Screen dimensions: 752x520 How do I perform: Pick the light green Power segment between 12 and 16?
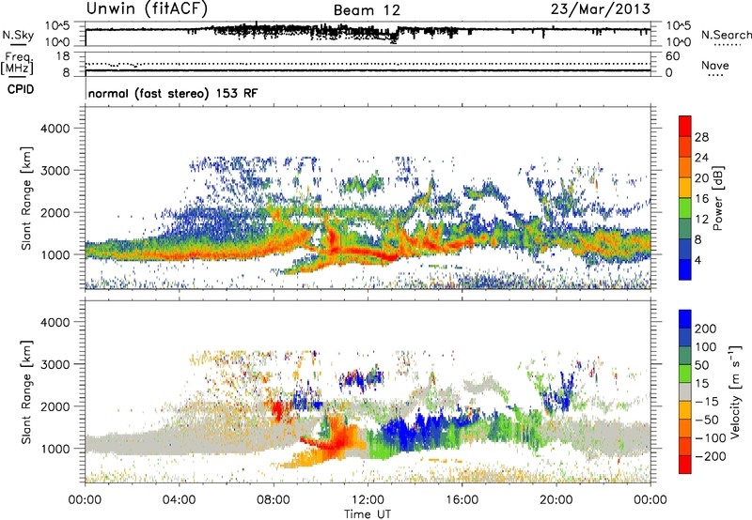pyautogui.click(x=685, y=208)
